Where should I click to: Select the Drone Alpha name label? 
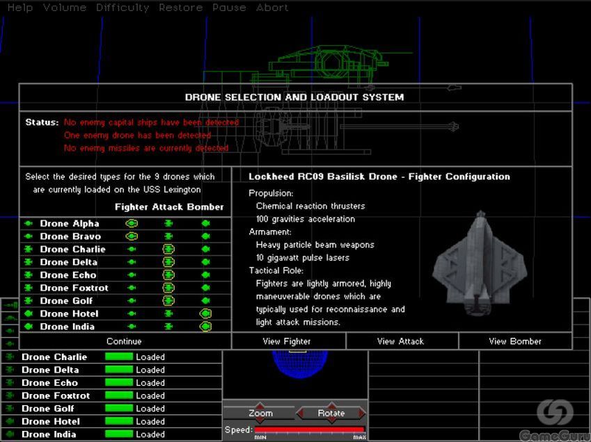pos(70,224)
